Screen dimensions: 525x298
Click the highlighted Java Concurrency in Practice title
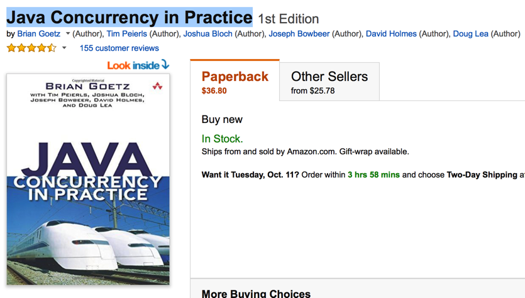point(130,17)
